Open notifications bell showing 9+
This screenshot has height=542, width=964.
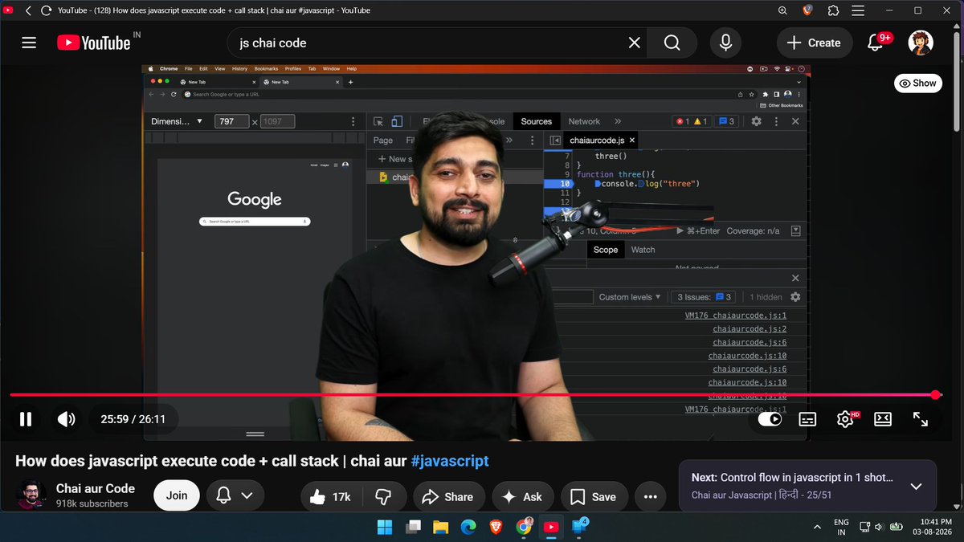click(x=877, y=43)
